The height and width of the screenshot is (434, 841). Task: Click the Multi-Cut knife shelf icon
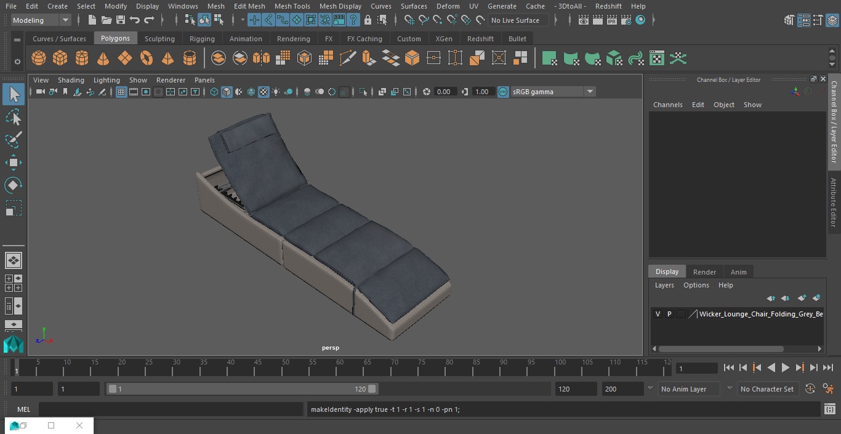coord(348,58)
